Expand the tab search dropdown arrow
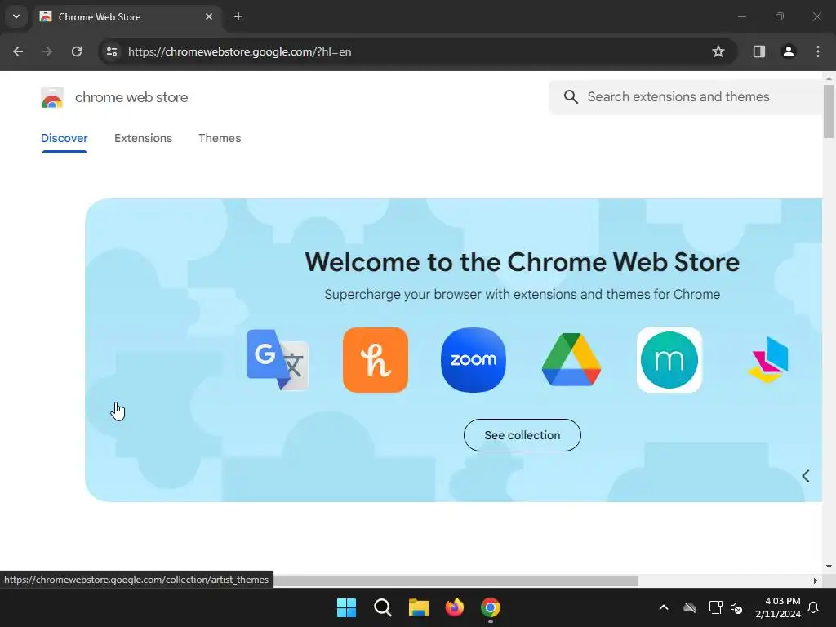The image size is (836, 627). [16, 16]
